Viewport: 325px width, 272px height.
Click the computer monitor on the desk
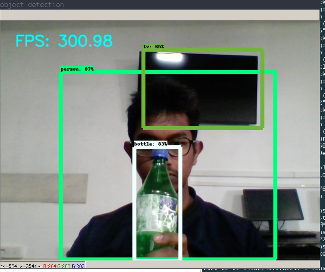click(x=273, y=204)
